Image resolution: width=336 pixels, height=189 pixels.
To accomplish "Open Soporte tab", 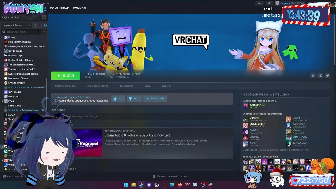I will [x=166, y=86].
